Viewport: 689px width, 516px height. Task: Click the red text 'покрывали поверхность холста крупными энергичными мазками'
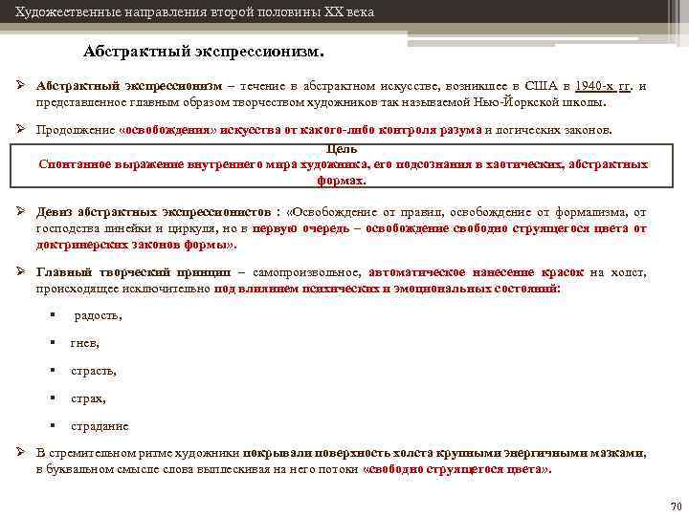[x=444, y=453]
